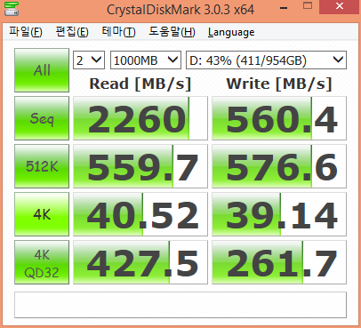This screenshot has width=361, height=328.
Task: Select the Seq write result 560.4
Action: 279,118
